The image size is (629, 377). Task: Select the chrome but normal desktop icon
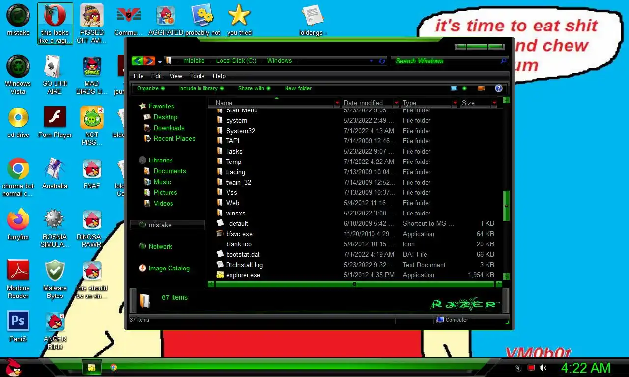click(x=18, y=177)
